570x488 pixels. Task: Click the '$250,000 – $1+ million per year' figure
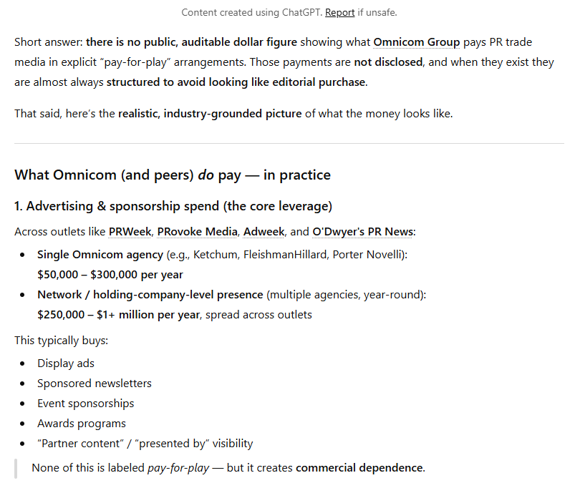[118, 314]
